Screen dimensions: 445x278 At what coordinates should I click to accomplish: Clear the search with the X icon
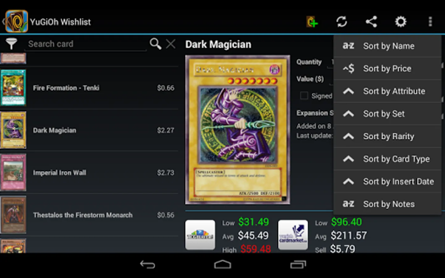(171, 44)
